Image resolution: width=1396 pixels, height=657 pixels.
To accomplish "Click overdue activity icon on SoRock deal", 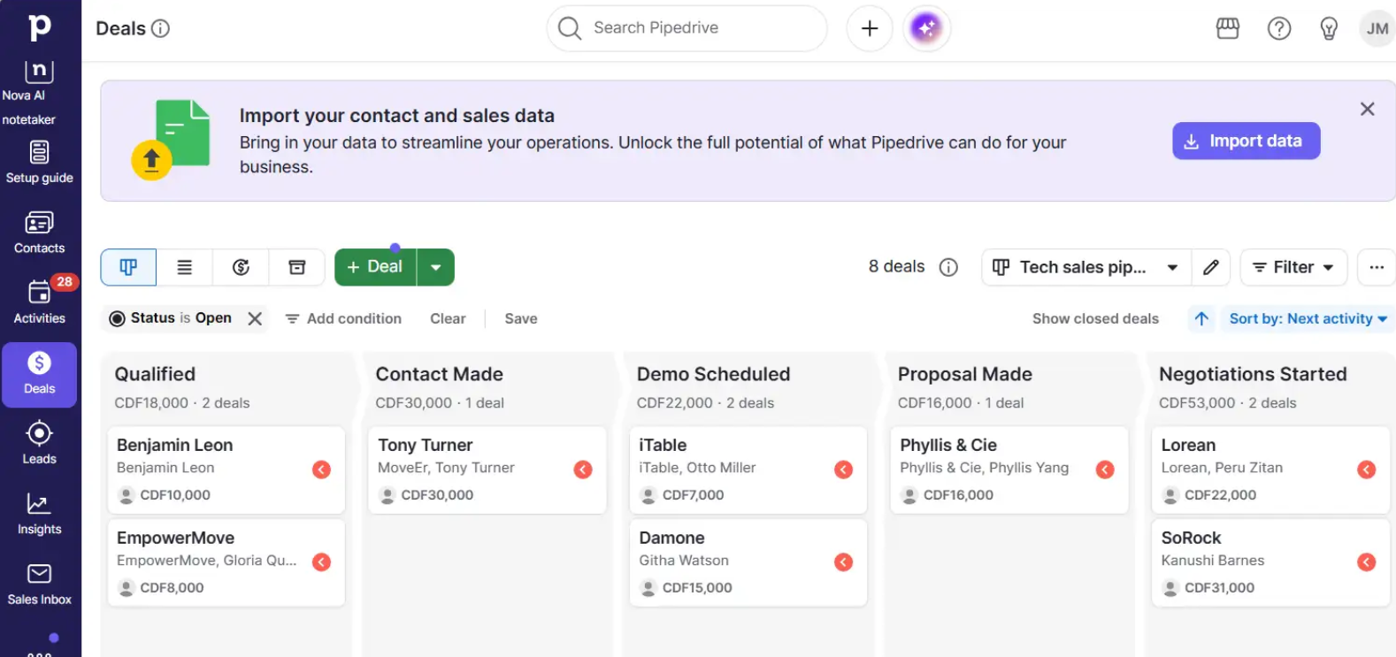I will 1366,562.
